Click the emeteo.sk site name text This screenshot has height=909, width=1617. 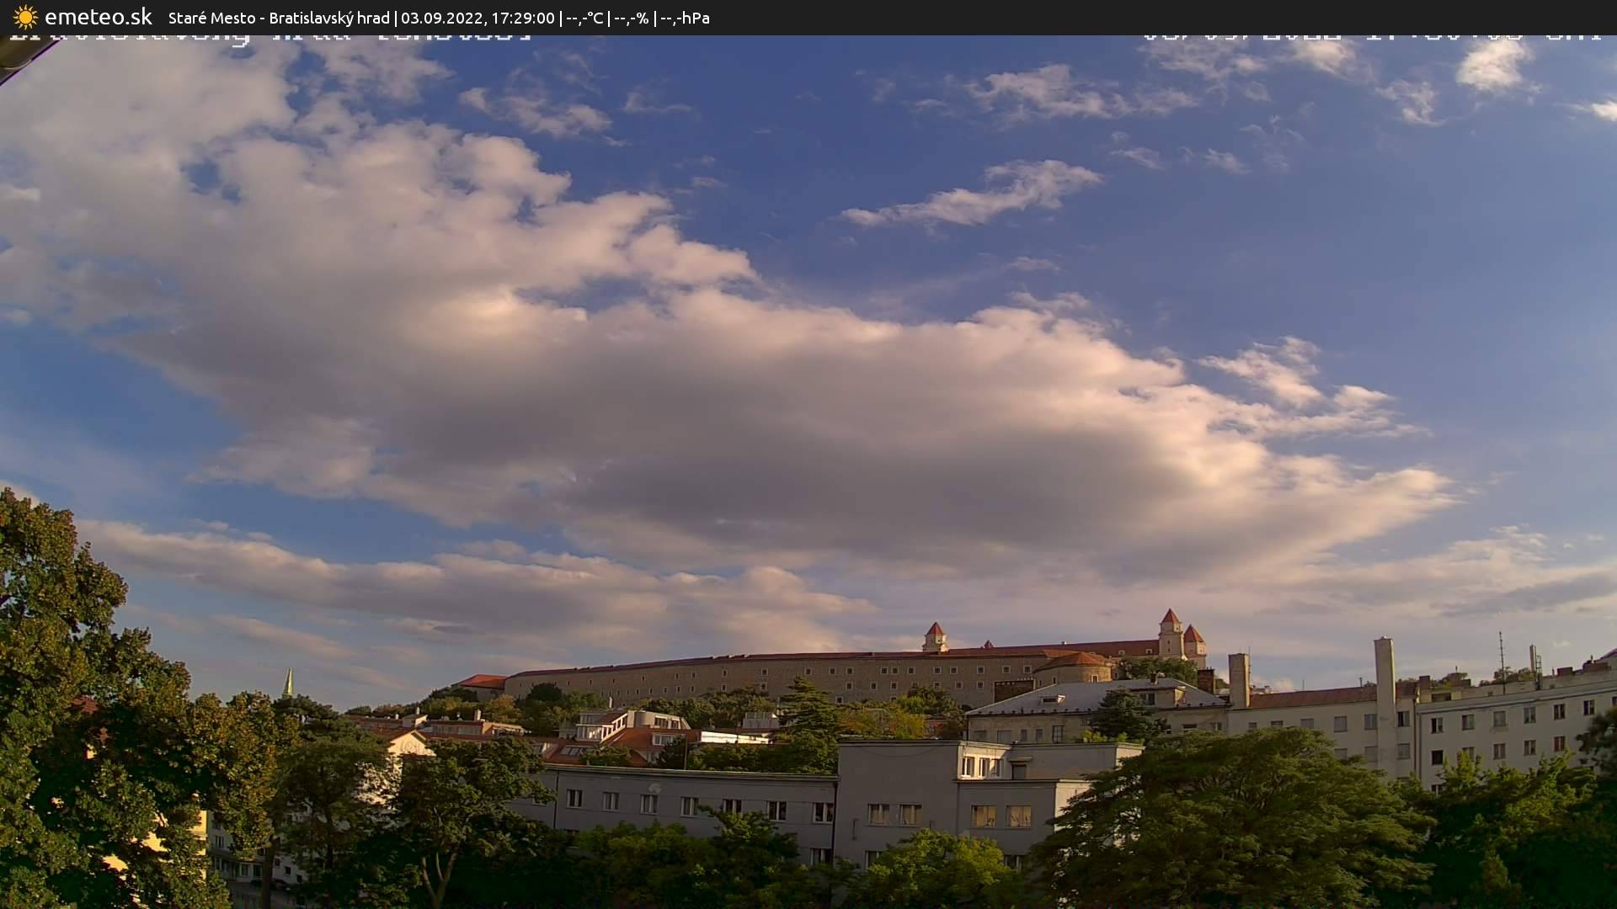(98, 18)
